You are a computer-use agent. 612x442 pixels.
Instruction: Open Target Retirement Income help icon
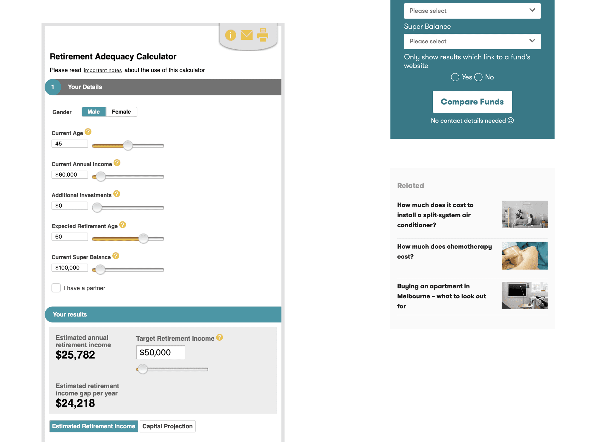[x=220, y=337]
